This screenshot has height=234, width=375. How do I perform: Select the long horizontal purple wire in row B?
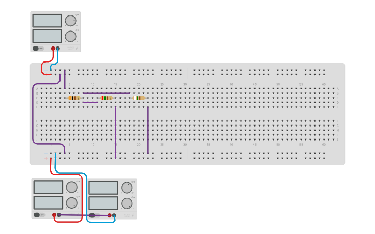click(x=106, y=93)
